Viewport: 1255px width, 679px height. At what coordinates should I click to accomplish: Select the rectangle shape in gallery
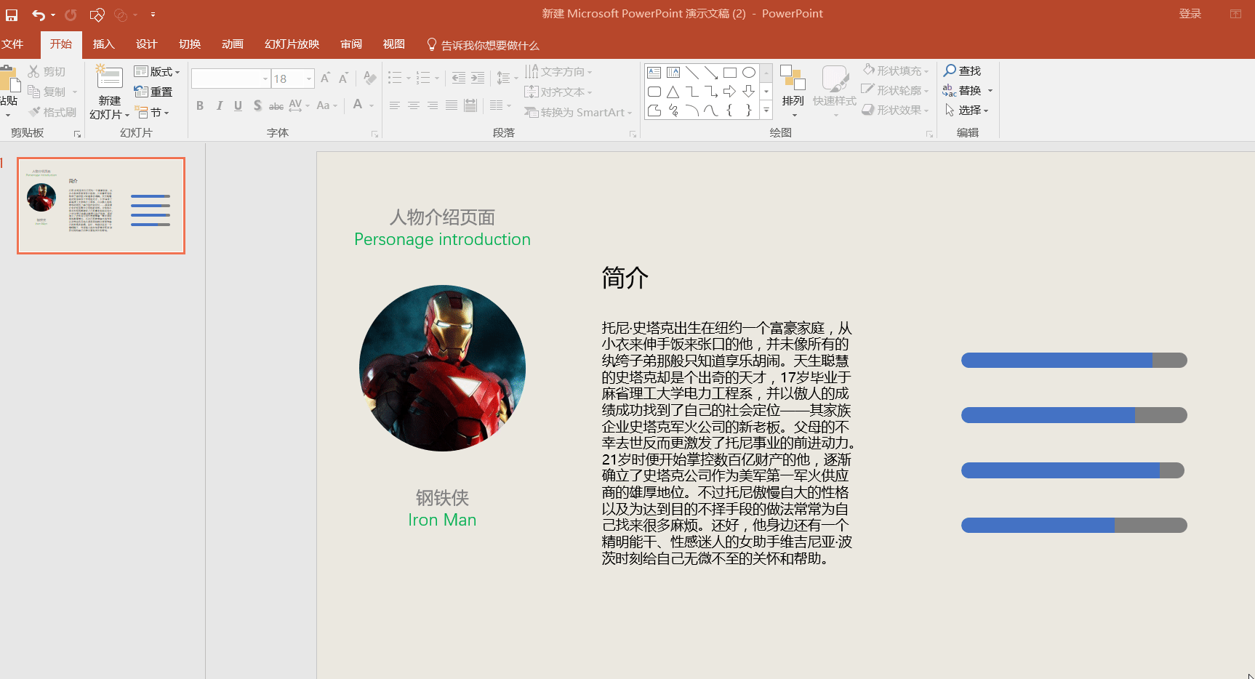730,73
